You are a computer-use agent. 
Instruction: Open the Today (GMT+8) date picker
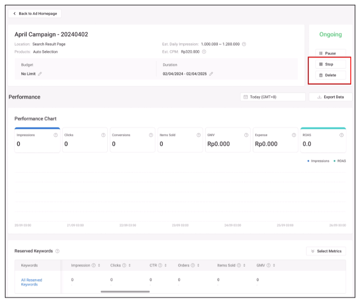(272, 97)
